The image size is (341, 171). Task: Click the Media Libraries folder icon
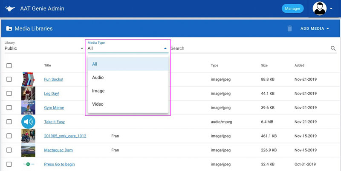(9, 28)
